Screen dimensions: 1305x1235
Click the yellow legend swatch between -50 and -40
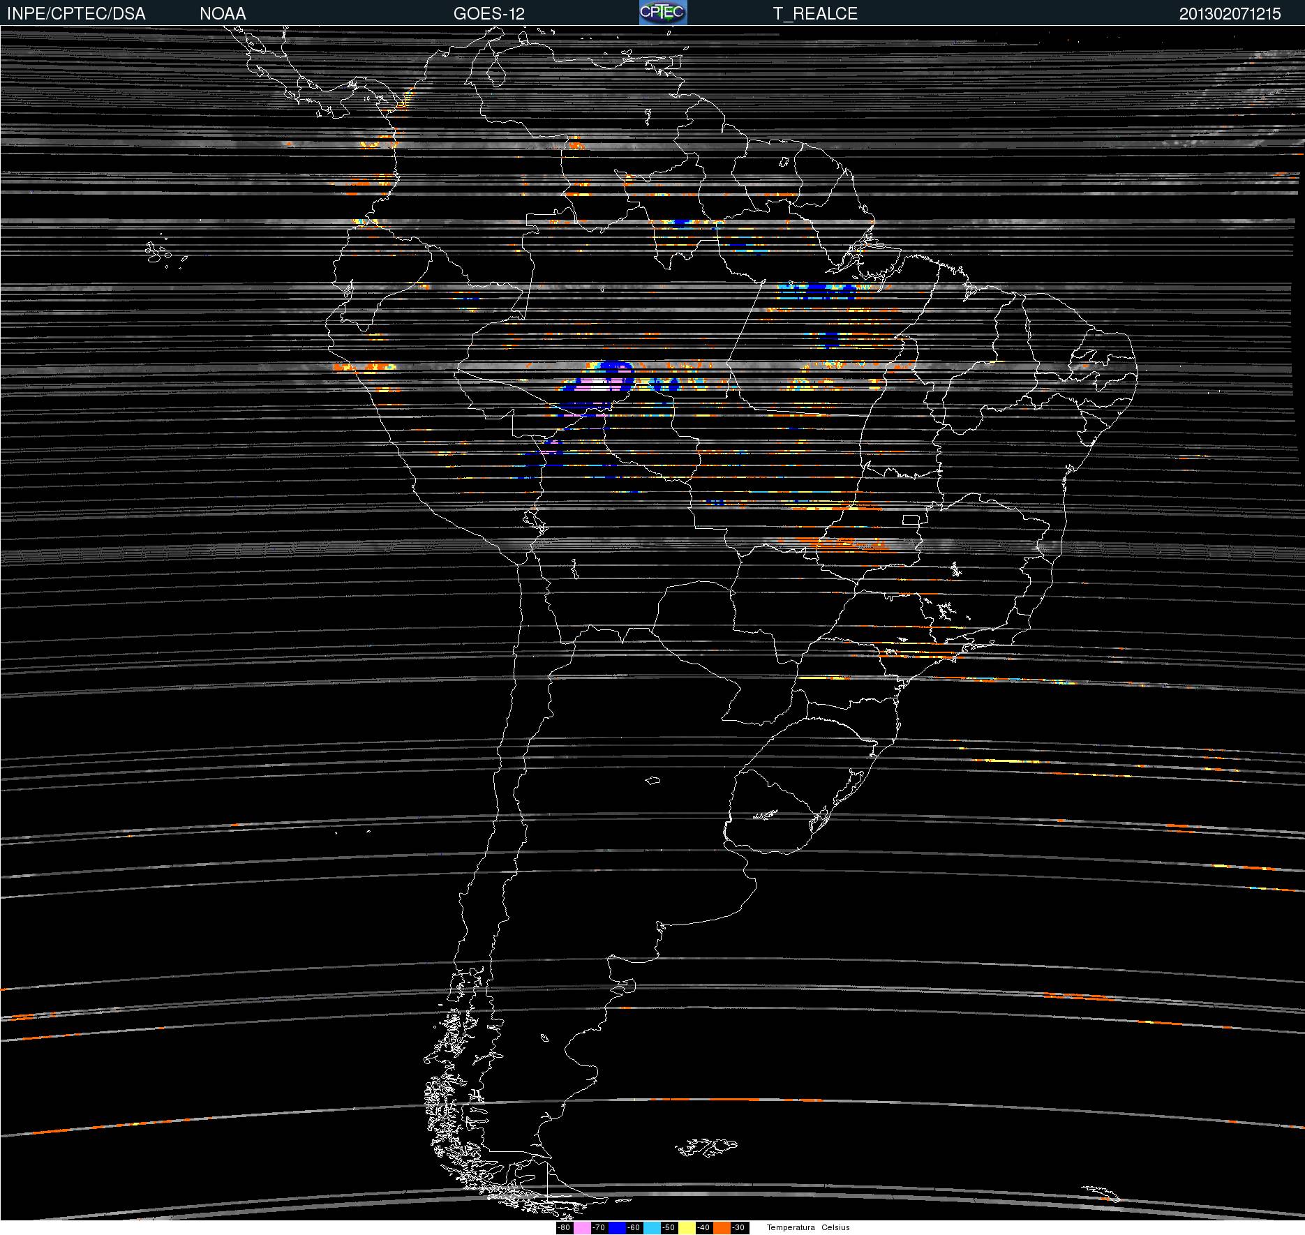tap(687, 1227)
